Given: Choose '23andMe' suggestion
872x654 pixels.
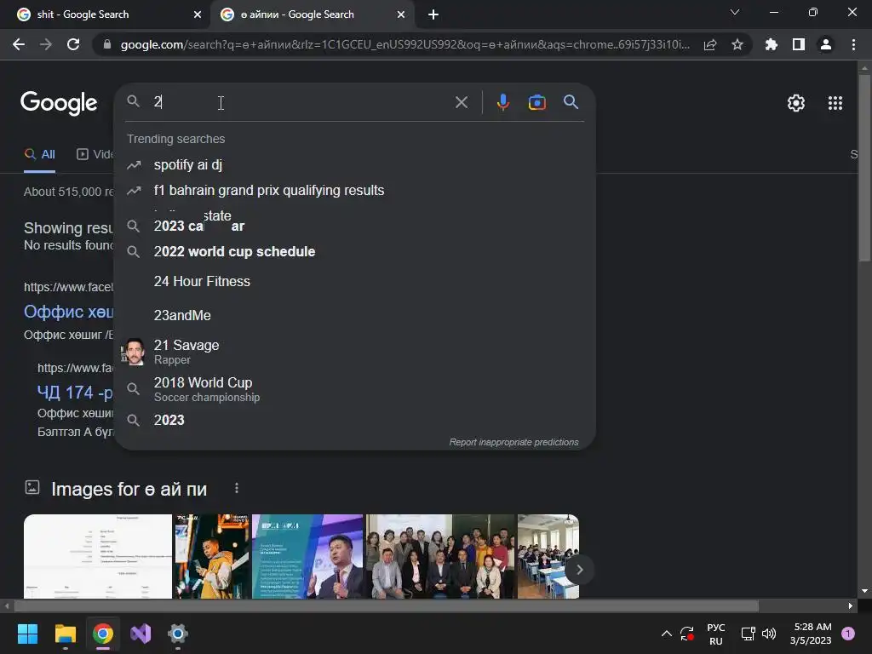Looking at the screenshot, I should click(x=355, y=315).
